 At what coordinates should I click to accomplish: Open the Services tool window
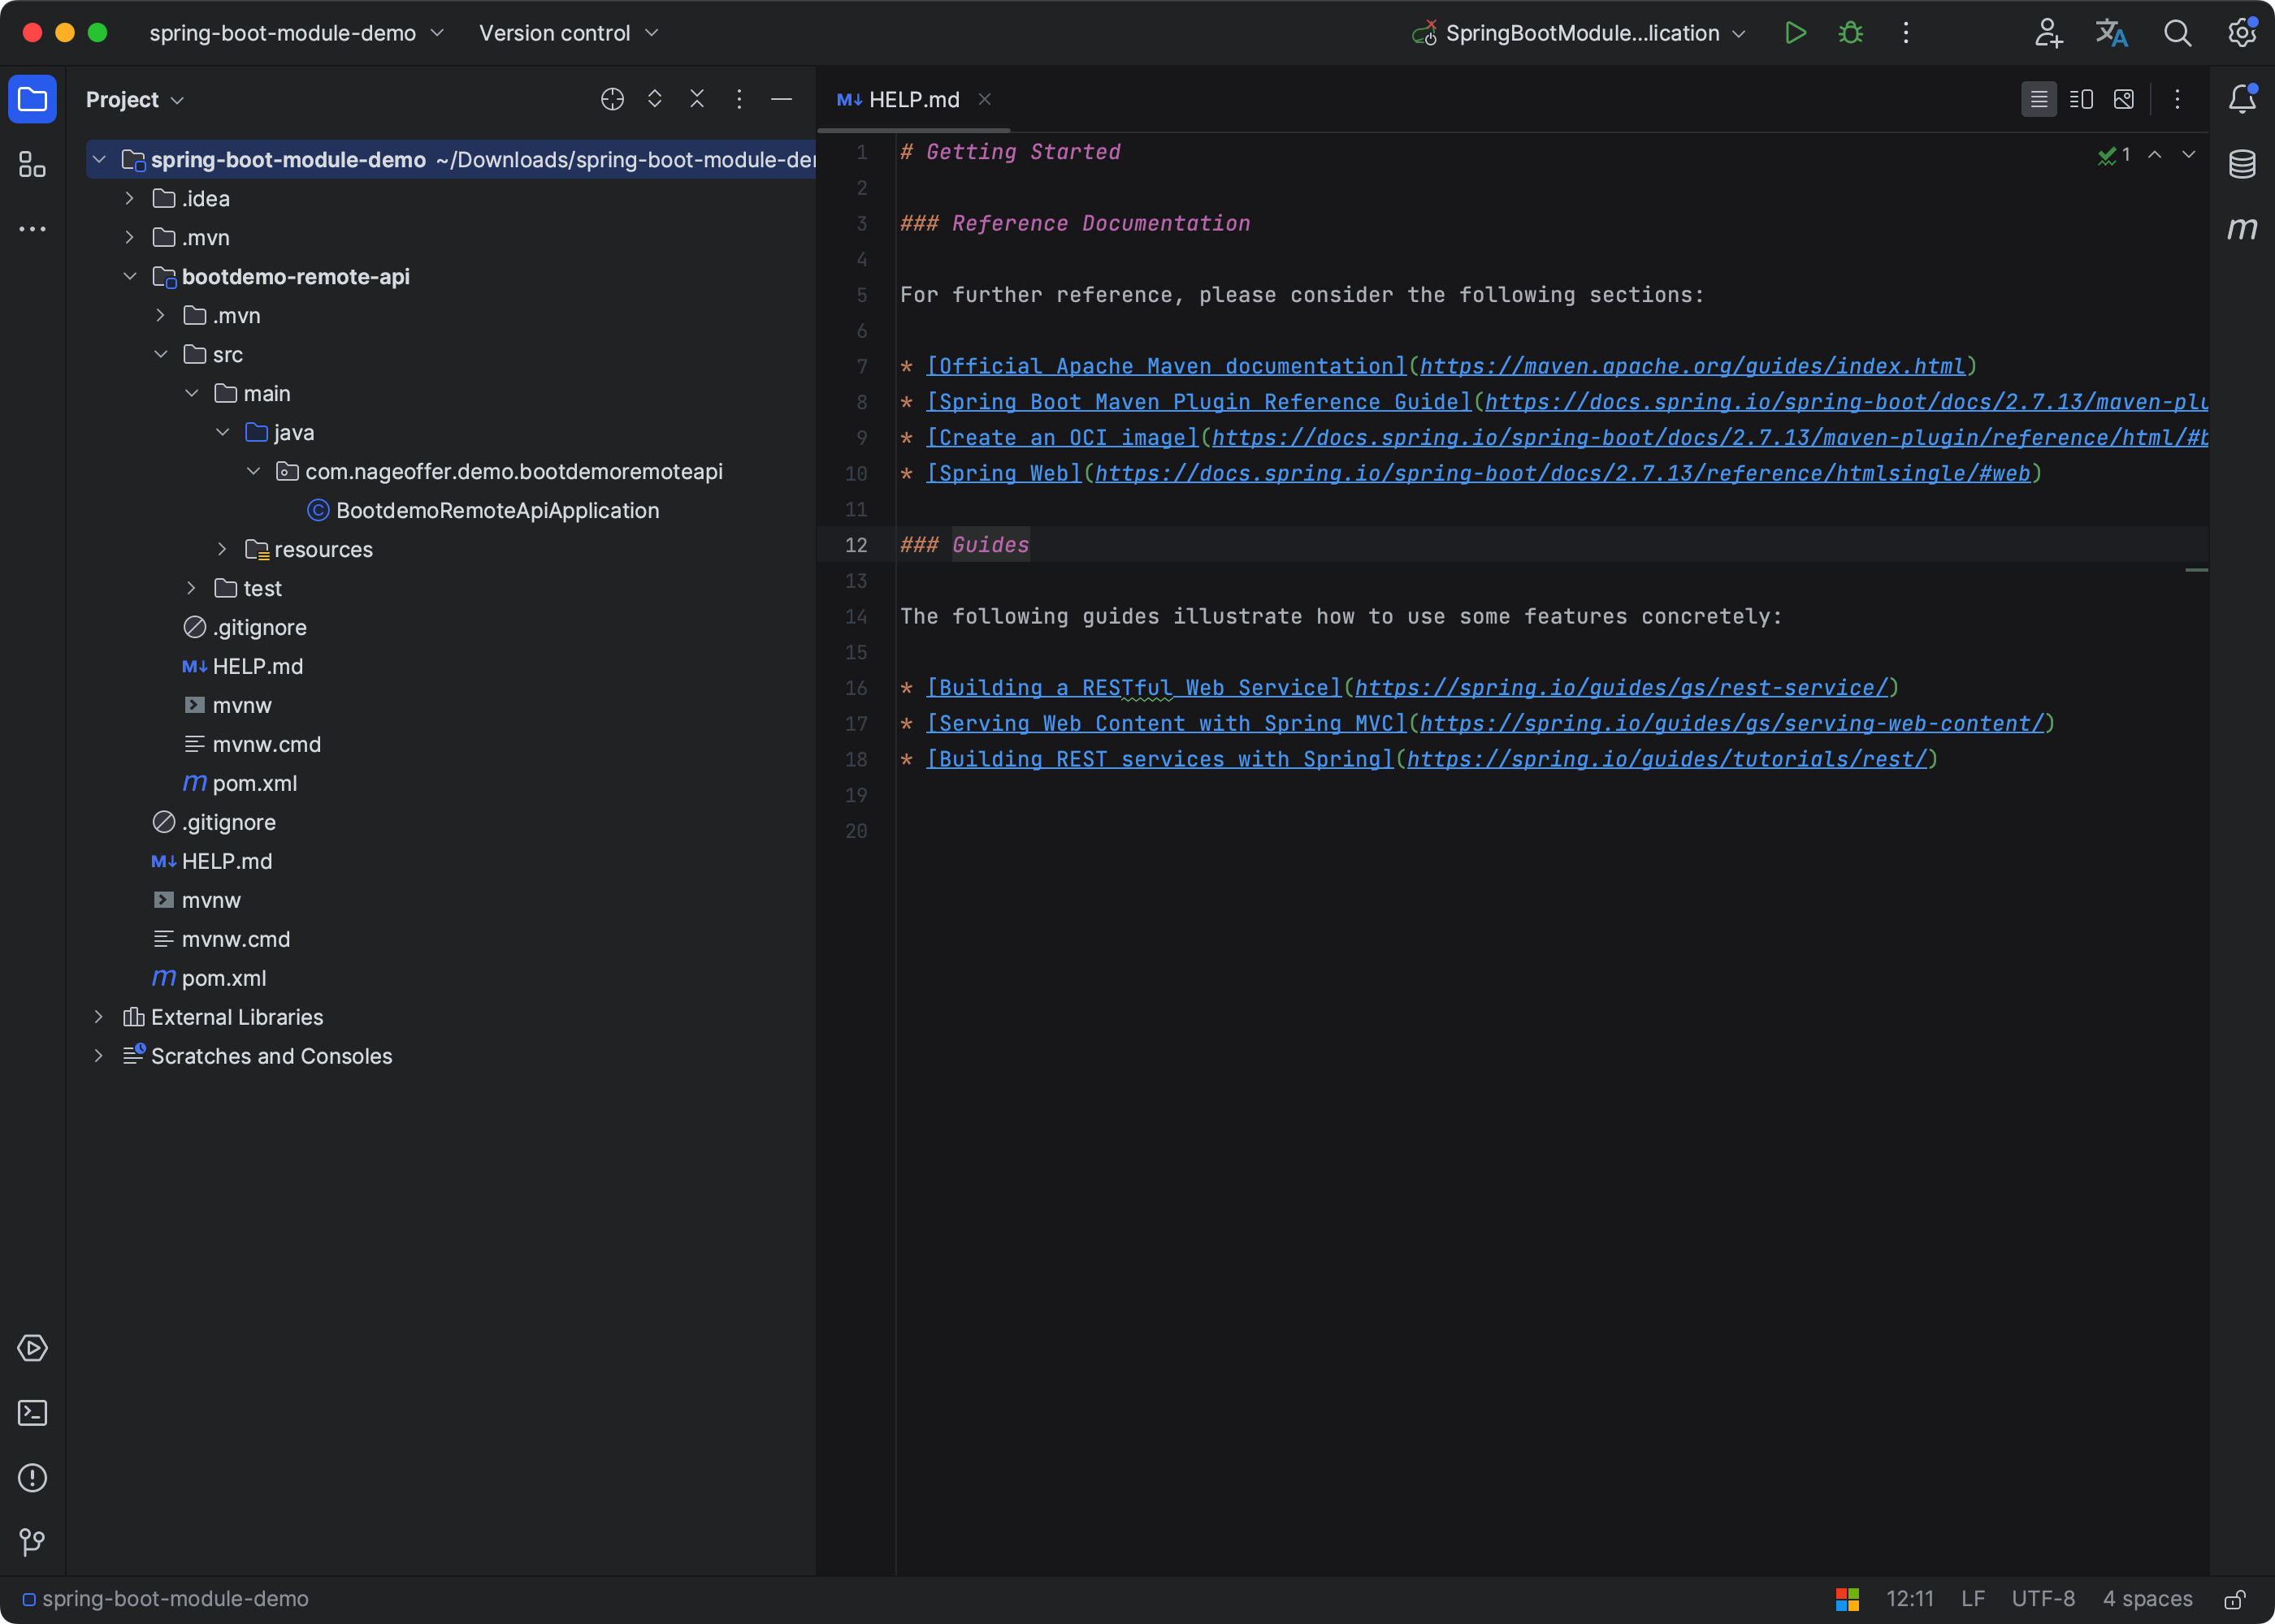coord(32,1348)
